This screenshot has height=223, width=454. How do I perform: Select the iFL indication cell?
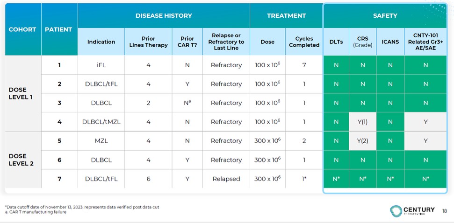point(101,65)
